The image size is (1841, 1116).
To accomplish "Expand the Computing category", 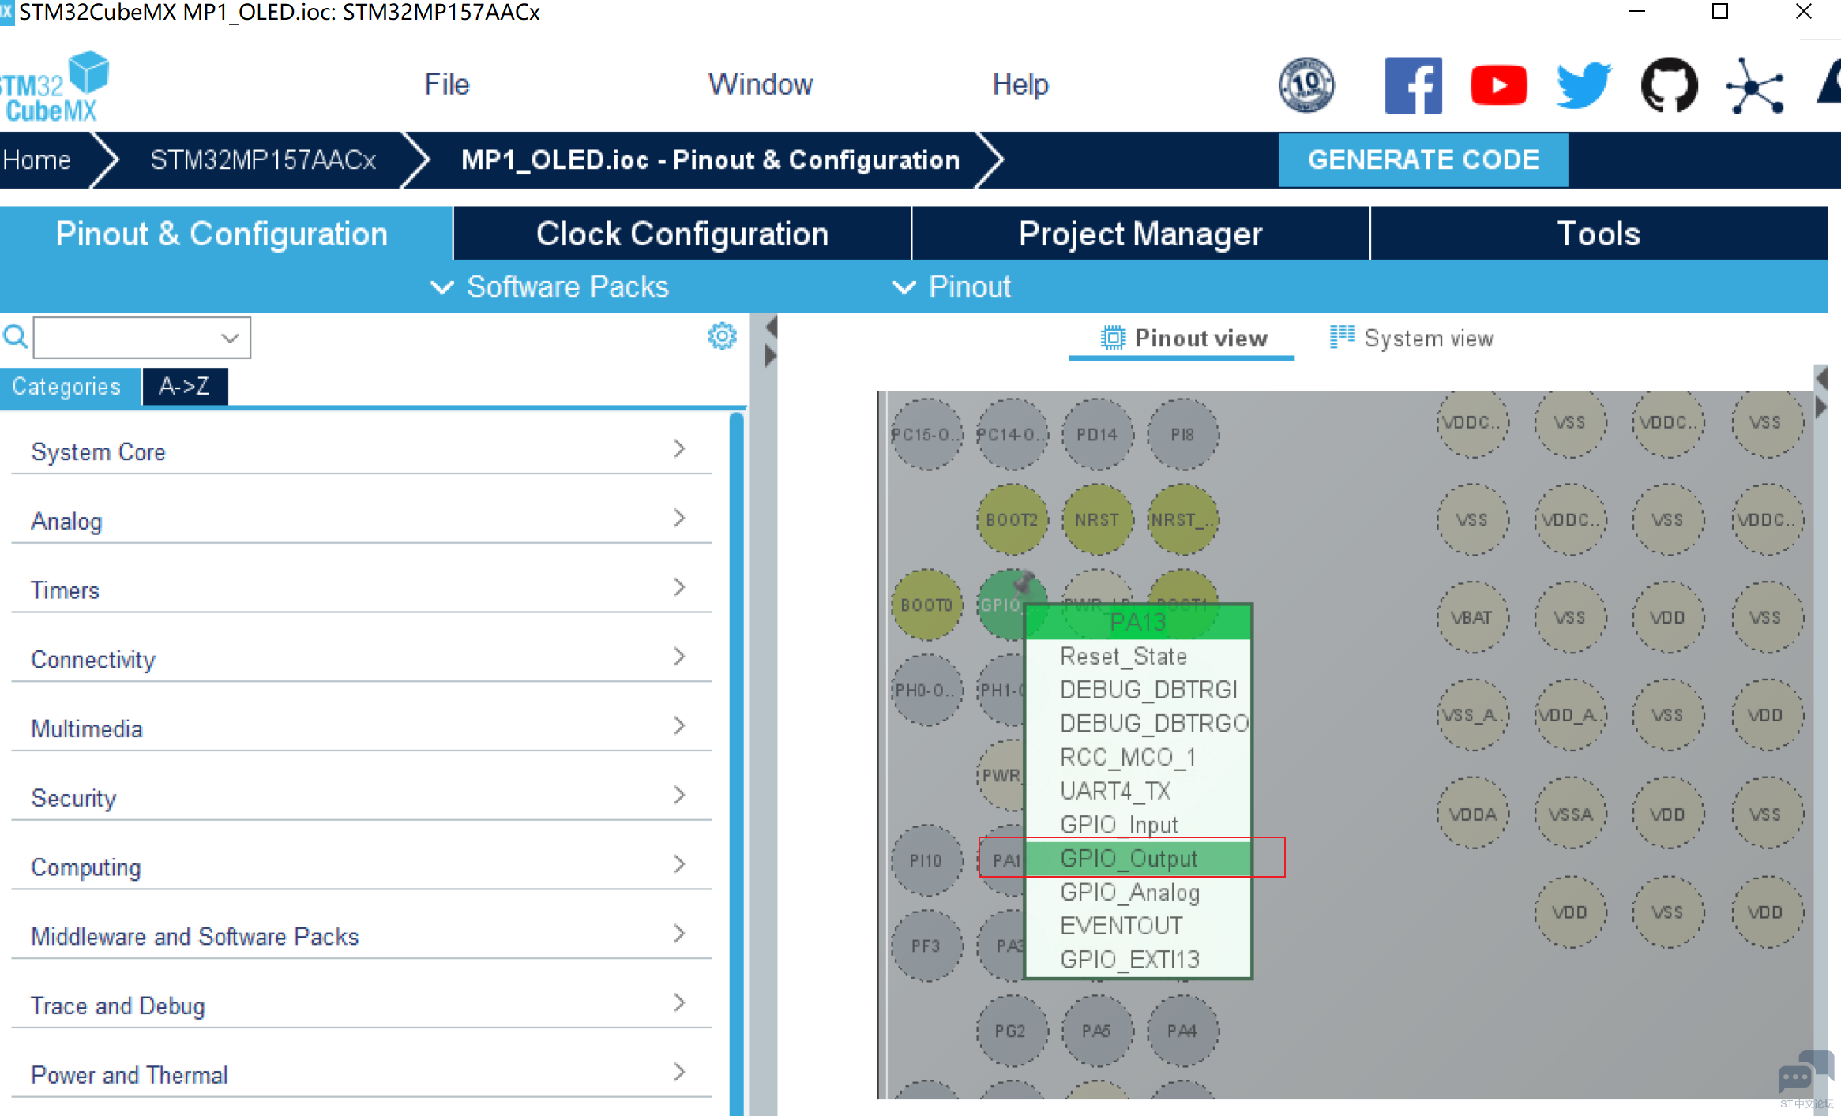I will click(361, 867).
